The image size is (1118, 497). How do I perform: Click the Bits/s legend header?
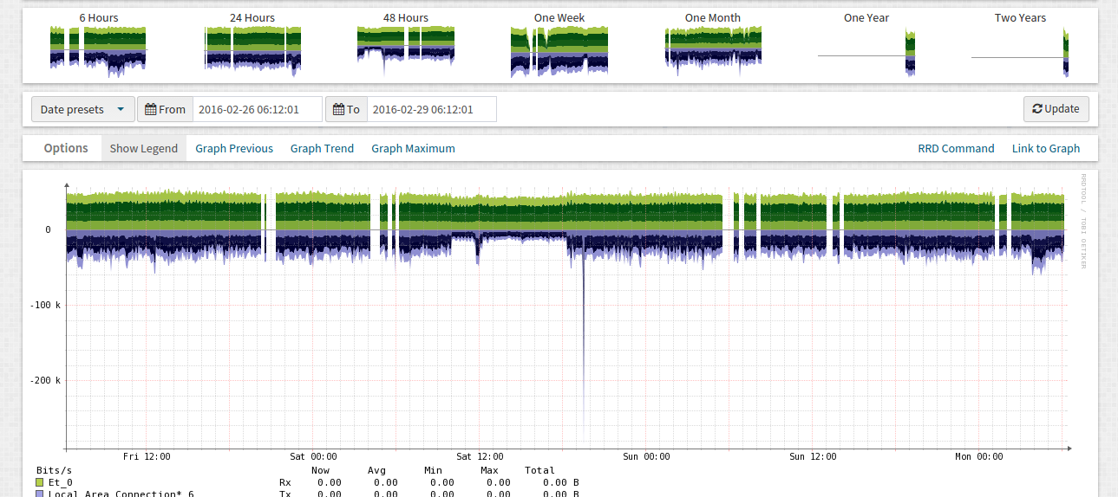54,470
